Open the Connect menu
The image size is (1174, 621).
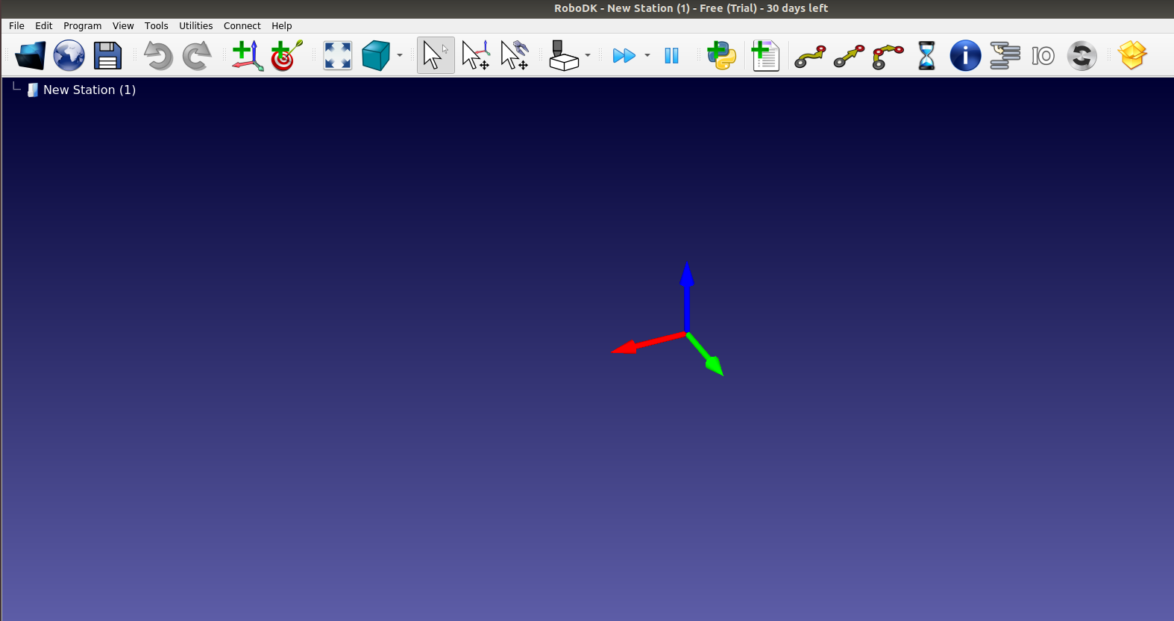pyautogui.click(x=242, y=25)
